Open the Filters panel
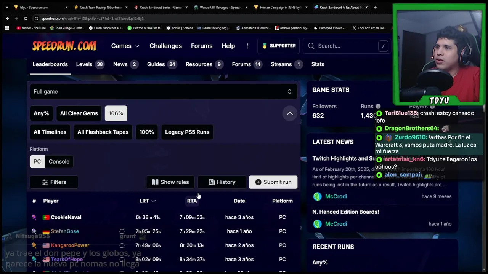488x274 pixels. (x=54, y=182)
